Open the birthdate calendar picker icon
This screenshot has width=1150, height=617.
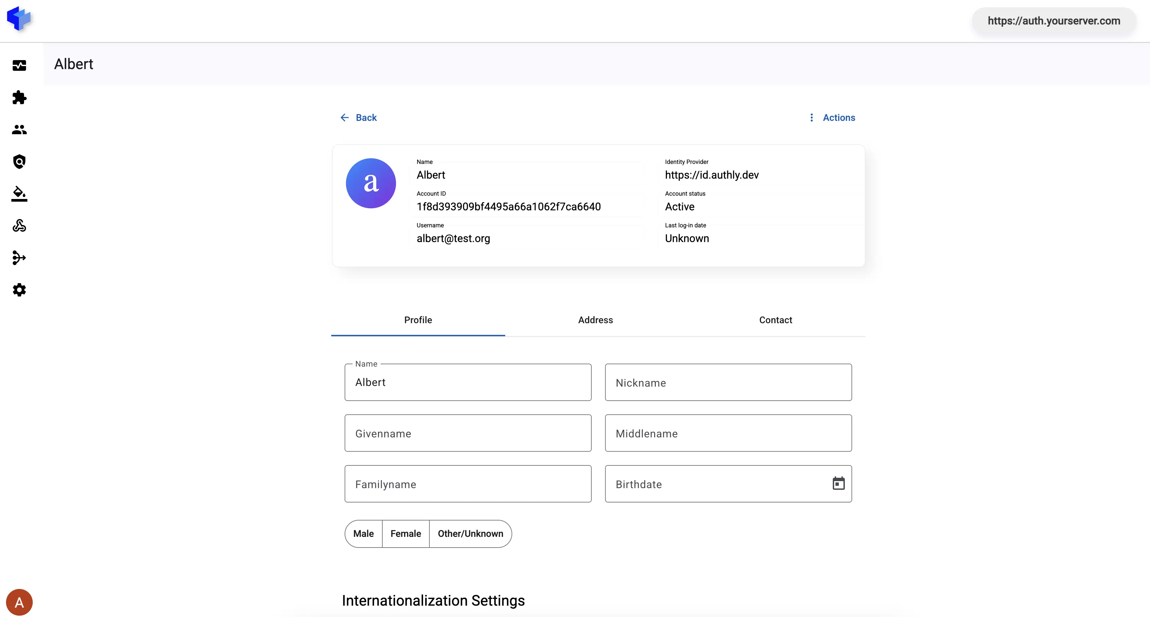(x=838, y=483)
